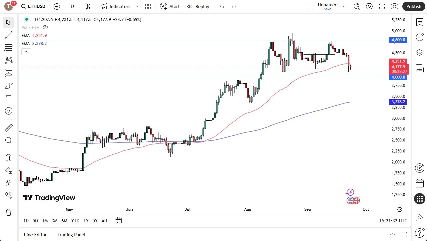Open the Trading Panel tab
This screenshot has height=241, width=427.
point(71,235)
